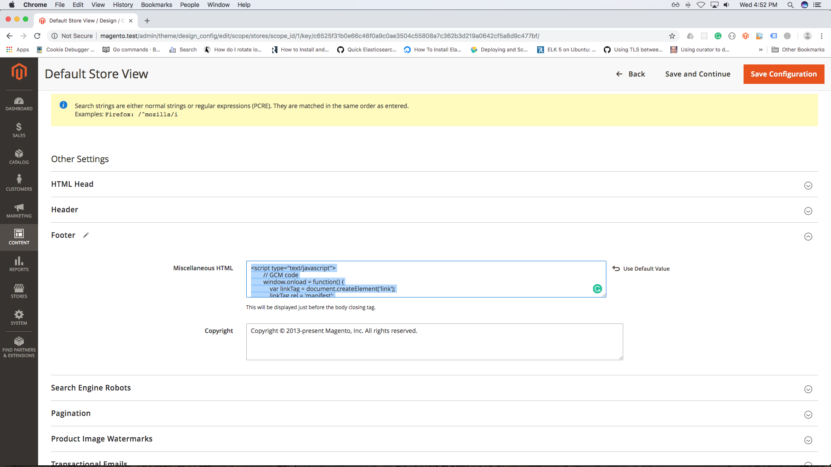
Task: Open the History menu in Chrome
Action: 123,5
